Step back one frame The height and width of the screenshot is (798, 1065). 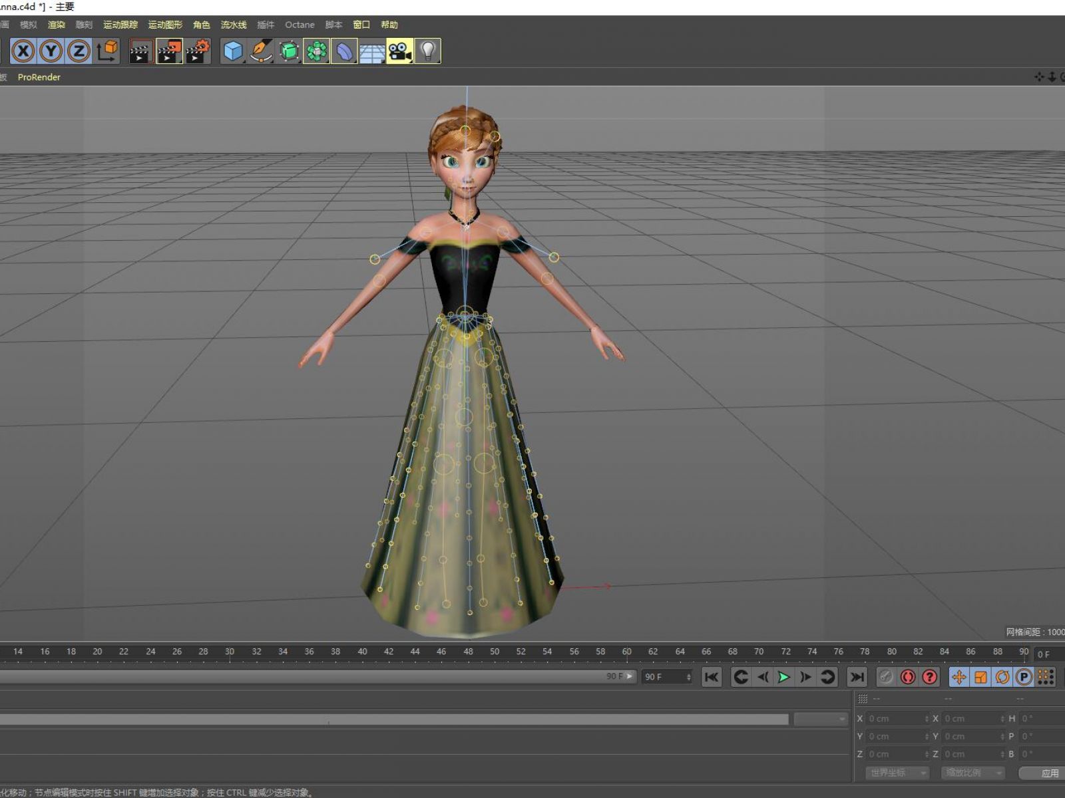click(x=763, y=677)
